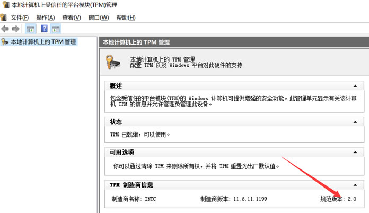
Task: Click the 状态 section heading
Action: pyautogui.click(x=116, y=122)
